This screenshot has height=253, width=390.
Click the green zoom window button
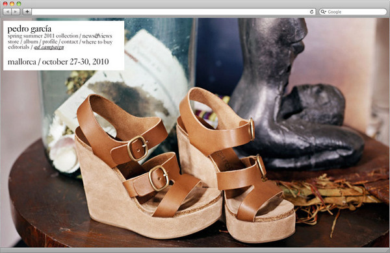point(19,4)
